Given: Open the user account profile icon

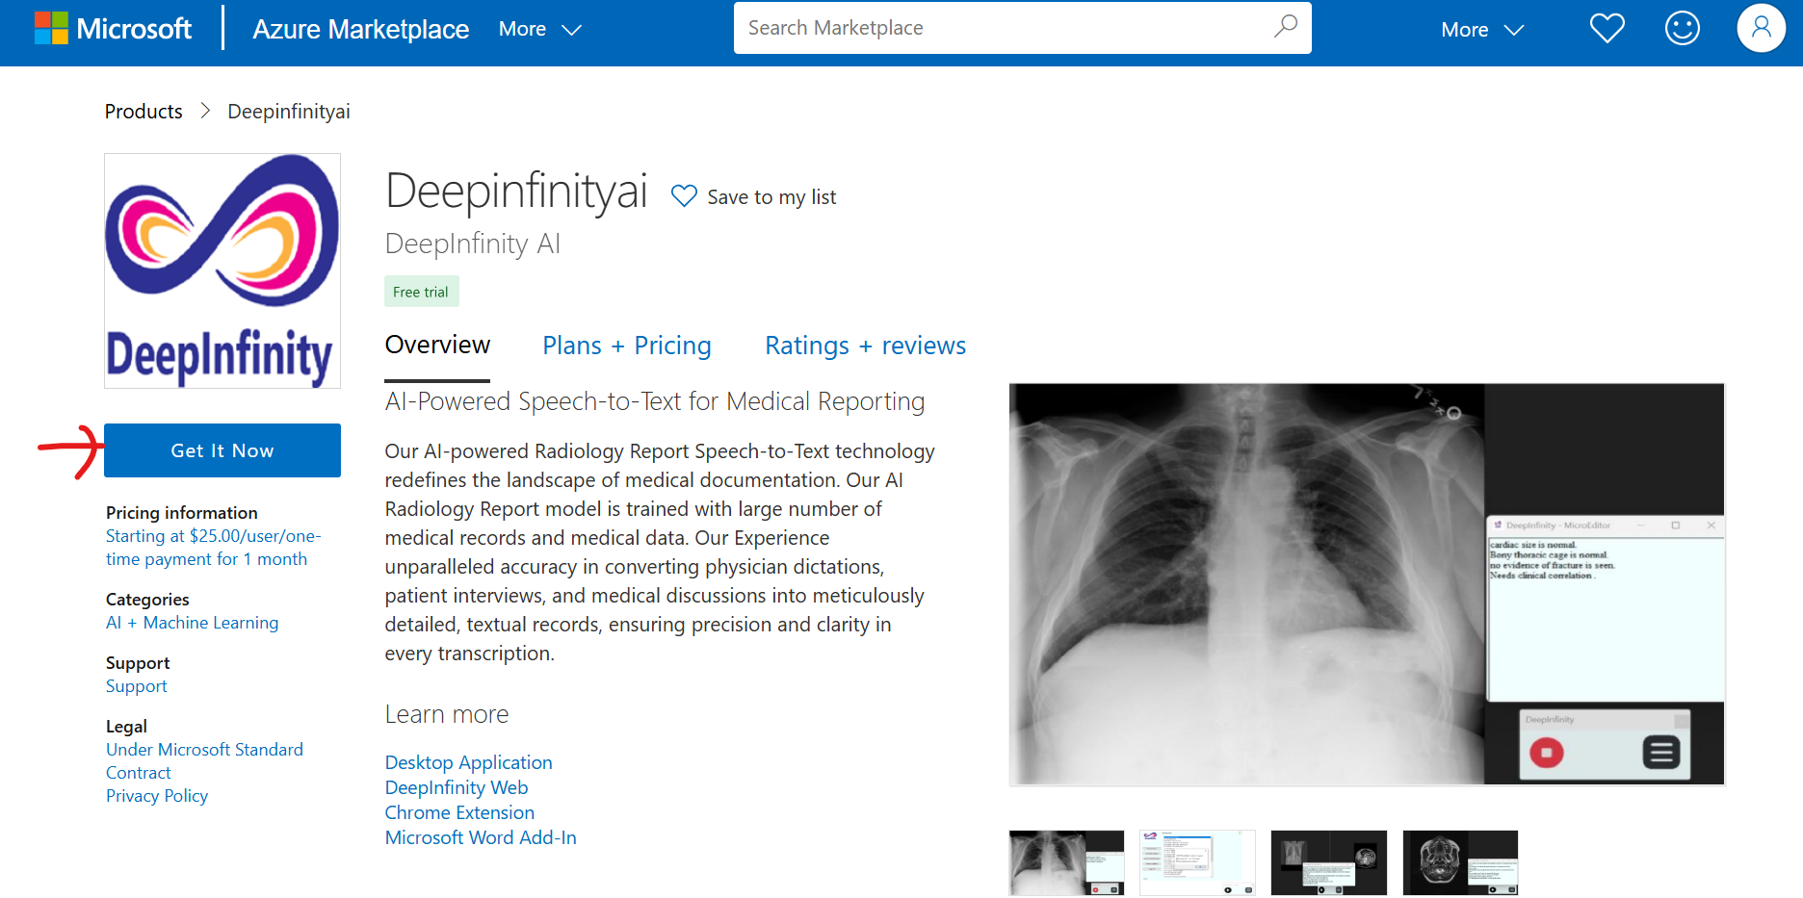Looking at the screenshot, I should point(1761,28).
